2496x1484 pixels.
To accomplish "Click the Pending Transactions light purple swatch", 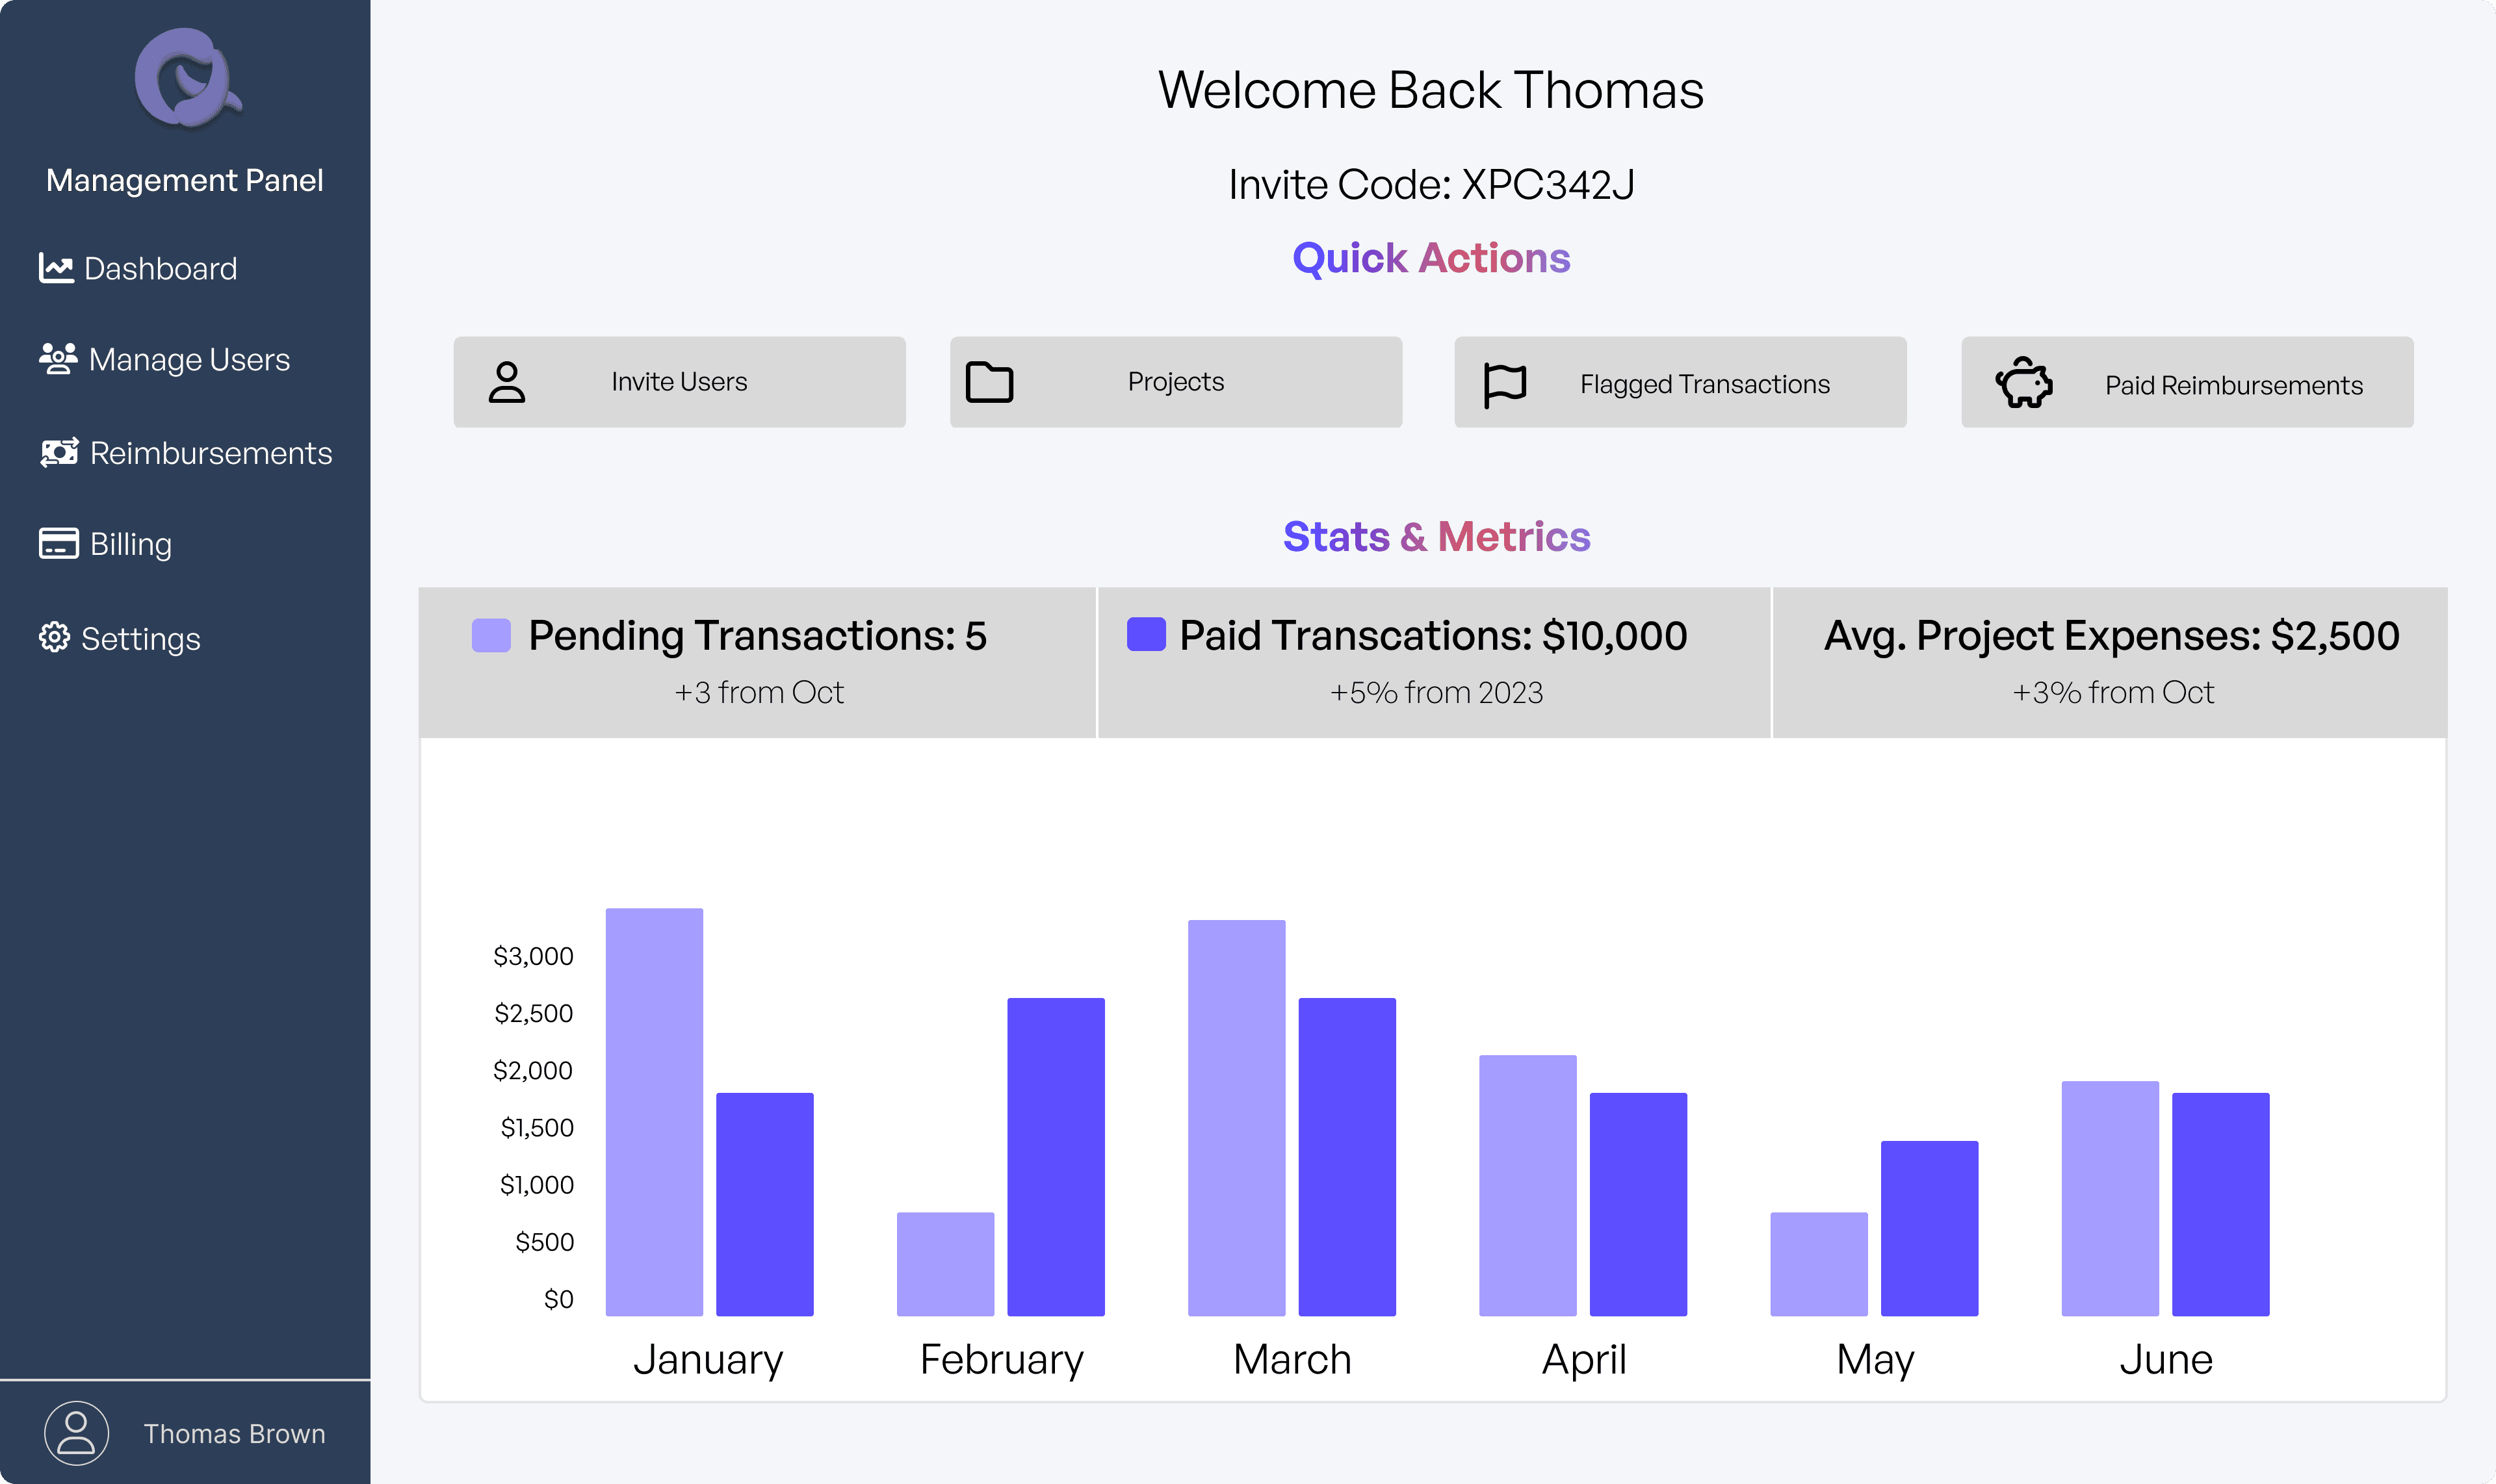I will point(491,635).
